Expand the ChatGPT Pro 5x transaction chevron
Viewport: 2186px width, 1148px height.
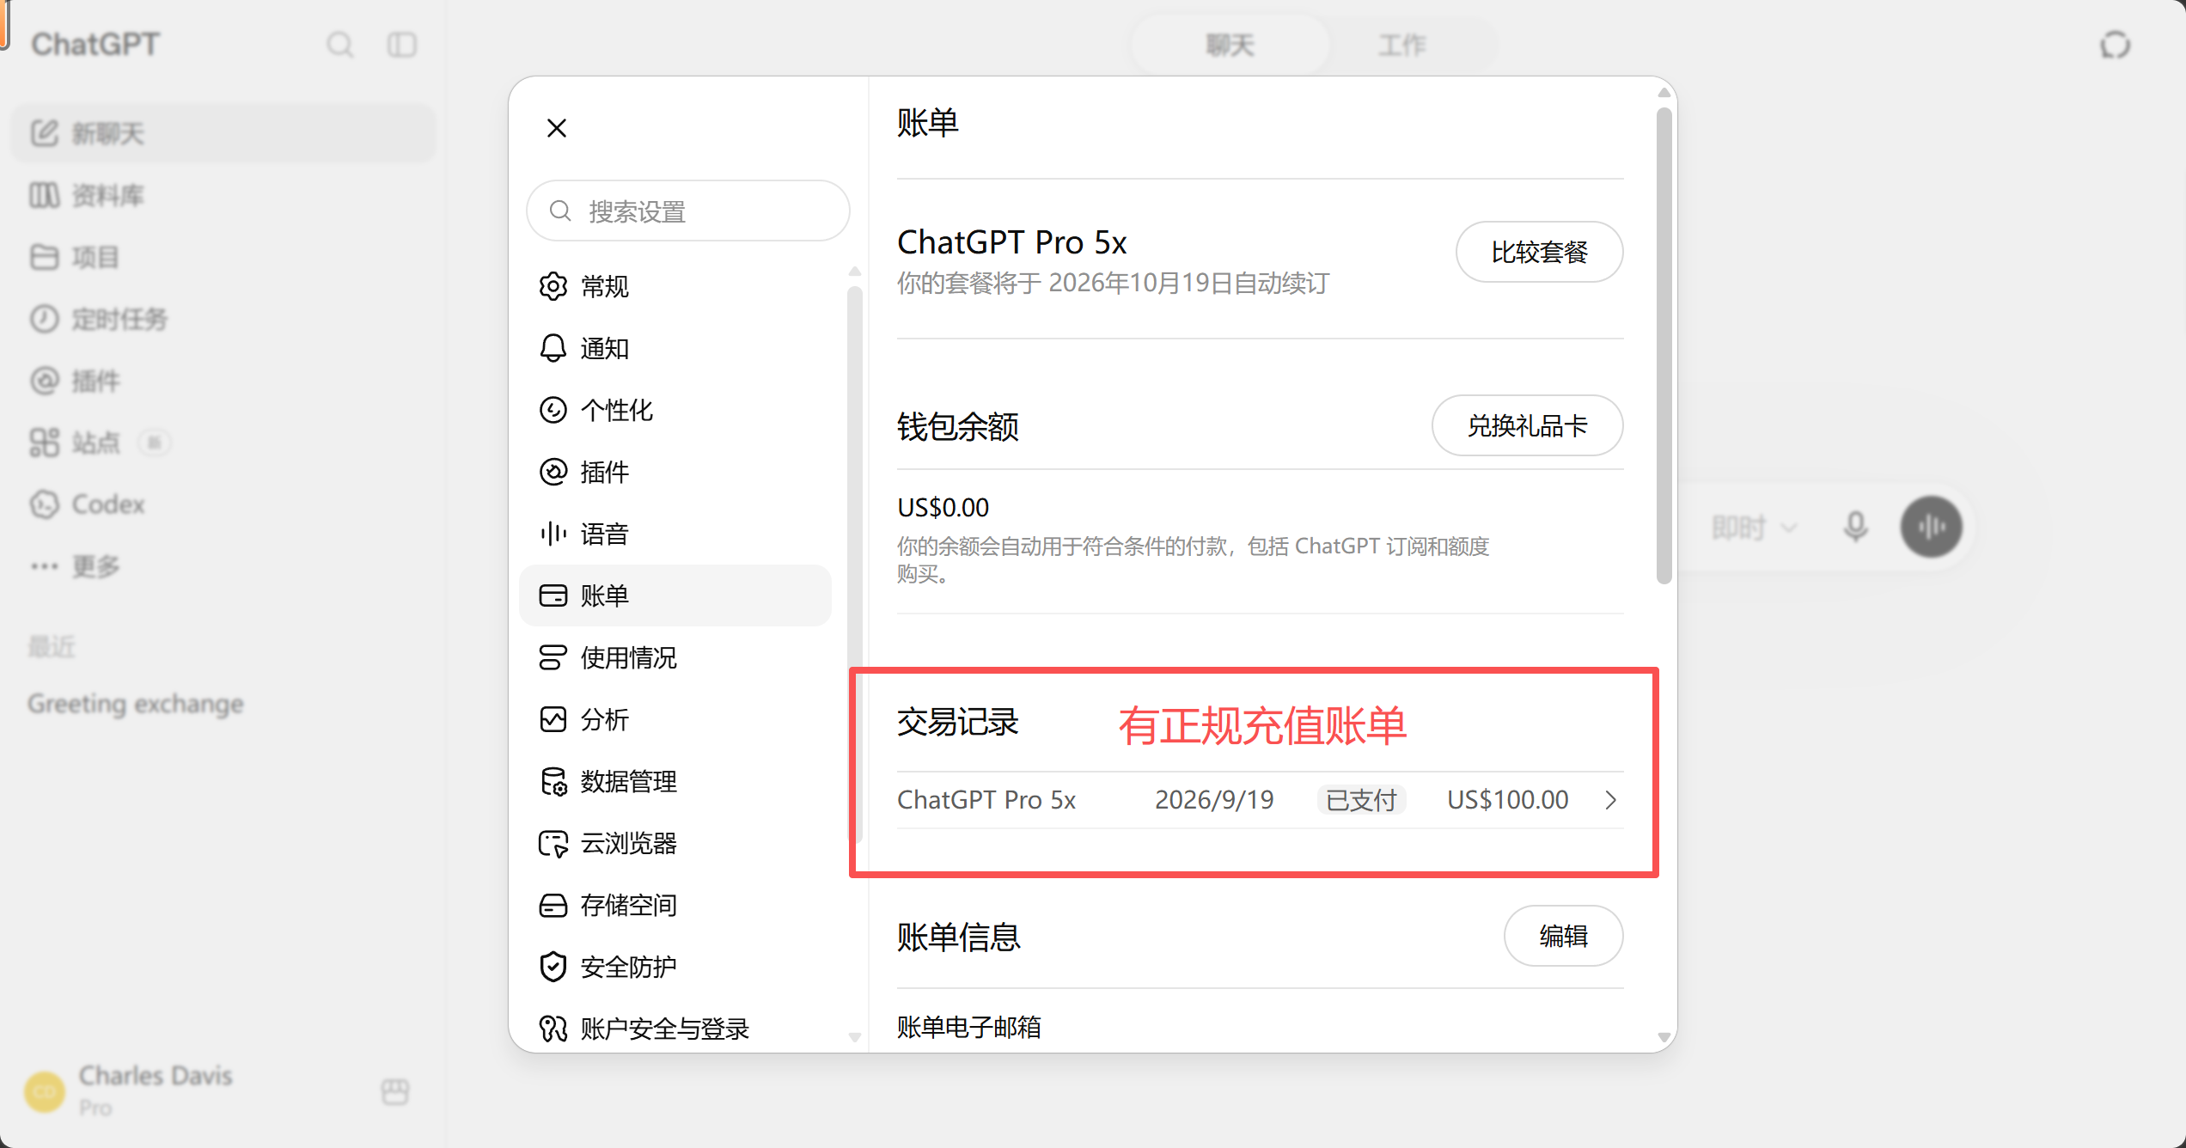tap(1611, 800)
